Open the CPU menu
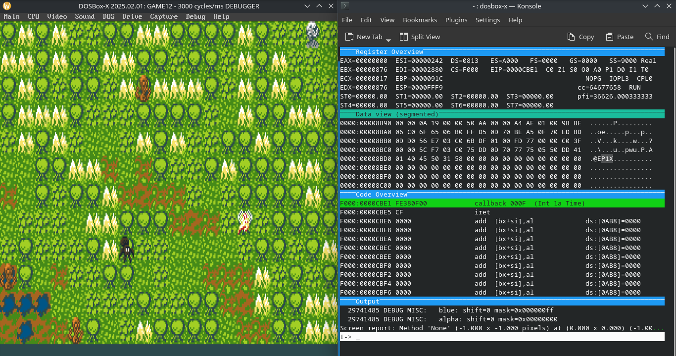Image resolution: width=676 pixels, height=356 pixels. 33,16
